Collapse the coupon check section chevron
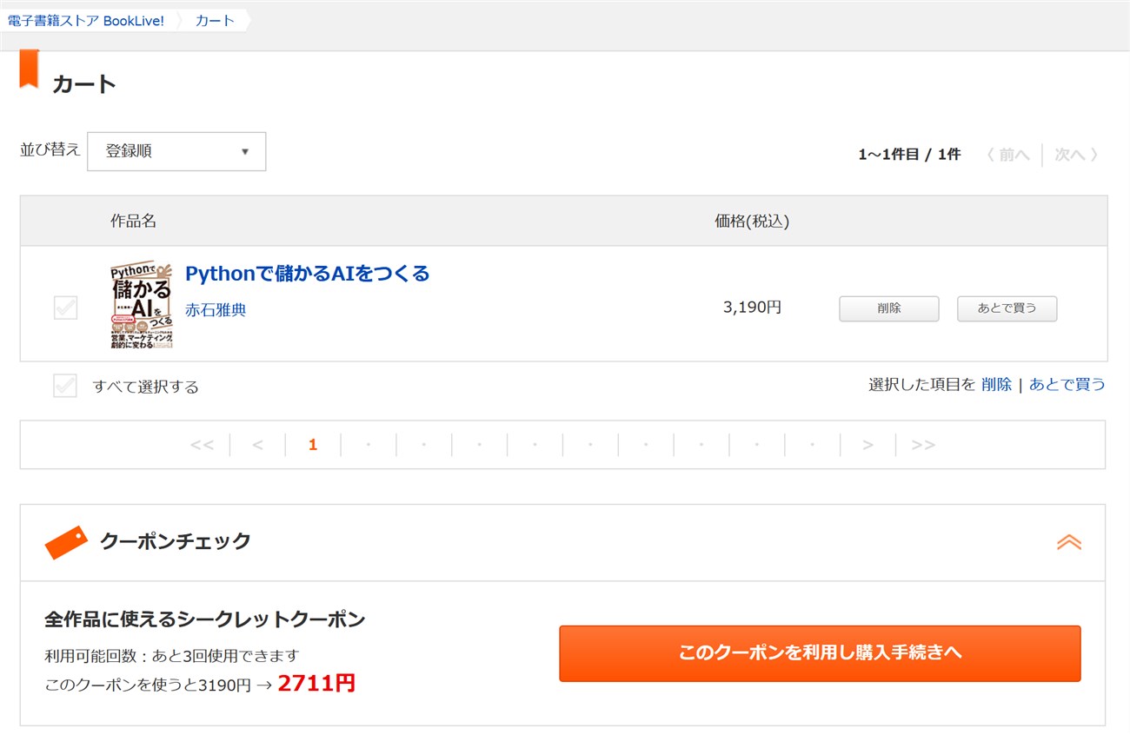 1068,542
